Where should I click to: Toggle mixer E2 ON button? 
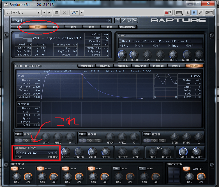pos(40,169)
